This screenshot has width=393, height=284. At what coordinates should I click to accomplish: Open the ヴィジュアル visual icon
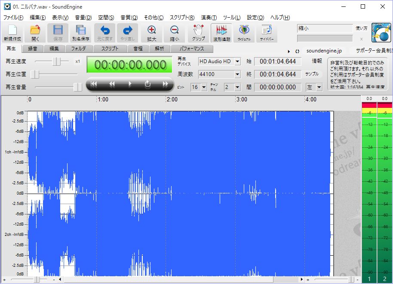[x=244, y=33]
